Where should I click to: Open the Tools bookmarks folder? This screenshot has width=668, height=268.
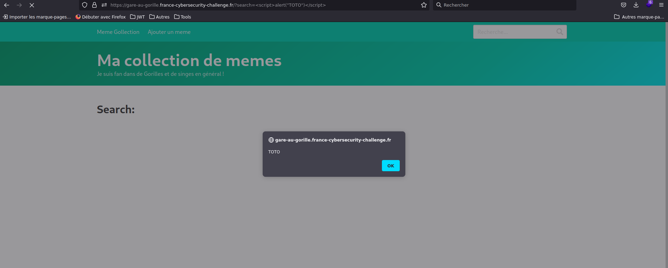tap(183, 17)
